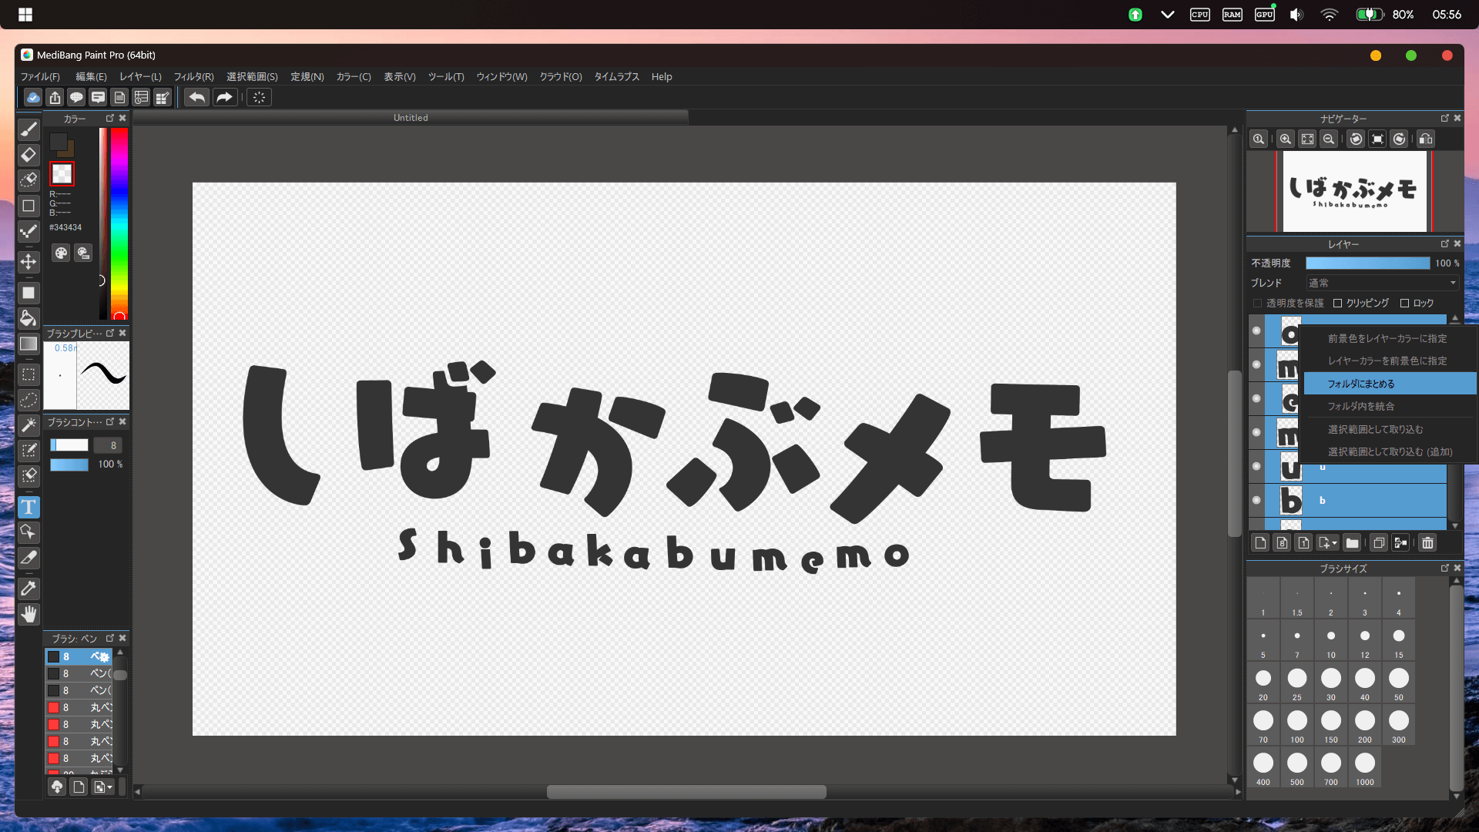
Task: Open the フィルタ(R) menu
Action: 193,77
